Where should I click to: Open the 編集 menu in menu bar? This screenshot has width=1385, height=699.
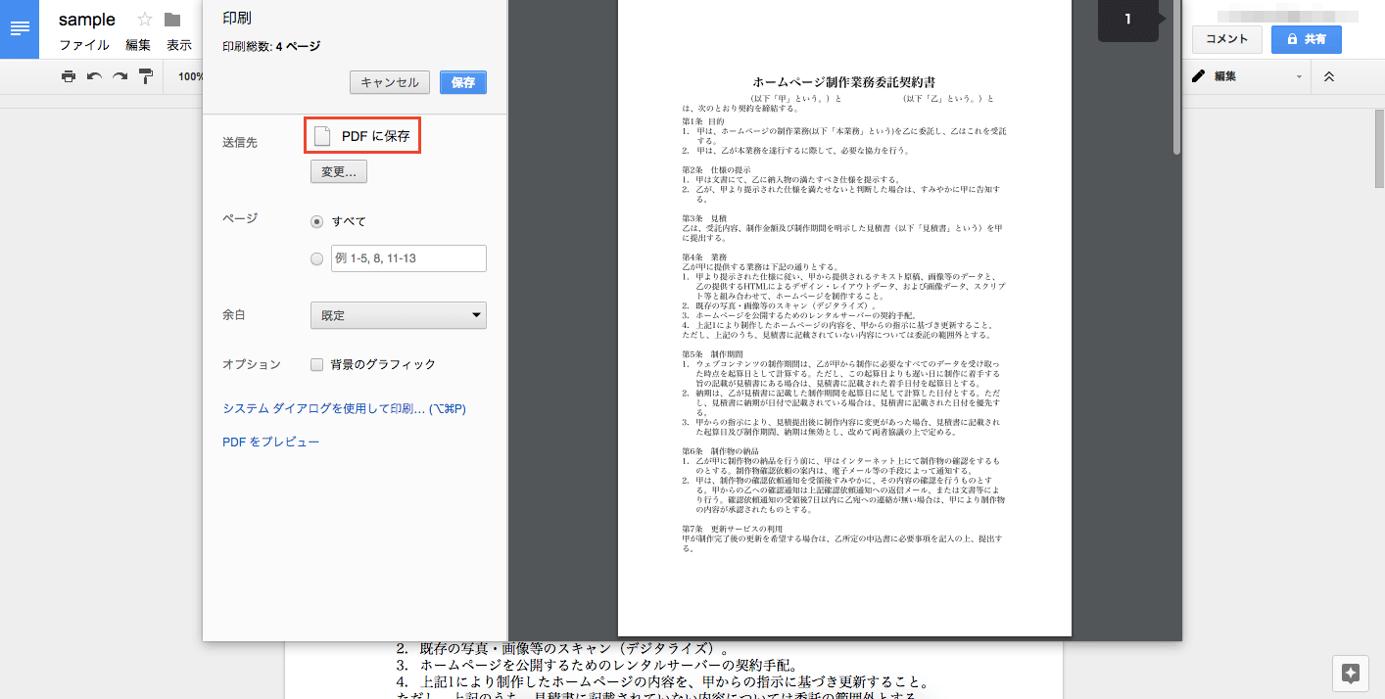coord(138,45)
